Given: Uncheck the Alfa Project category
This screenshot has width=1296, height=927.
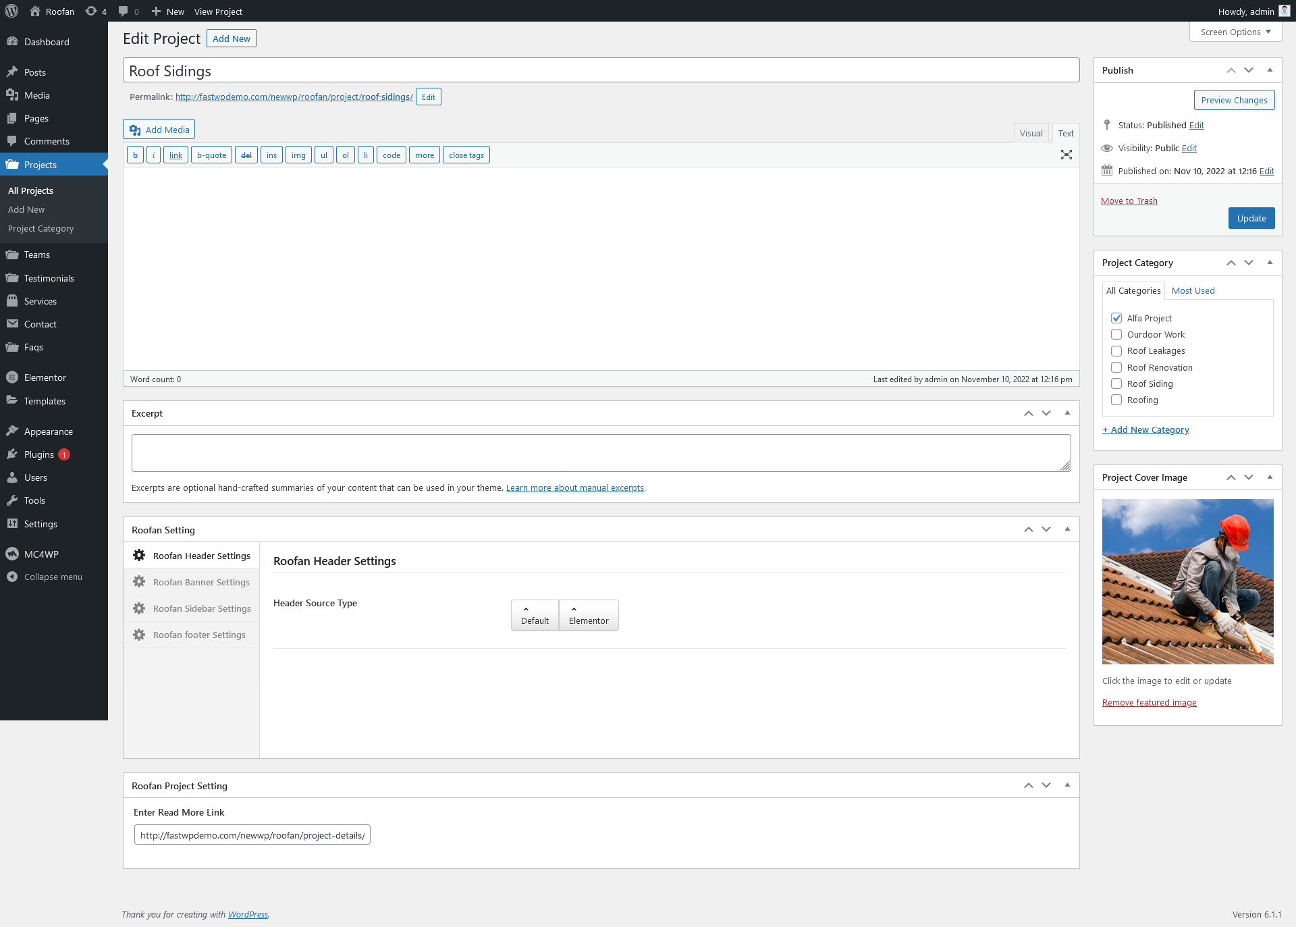Looking at the screenshot, I should tap(1116, 318).
